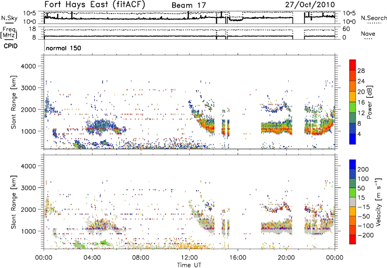The image size is (387, 268).
Task: Click the '4000' tick in the power panel
Action: click(x=29, y=66)
